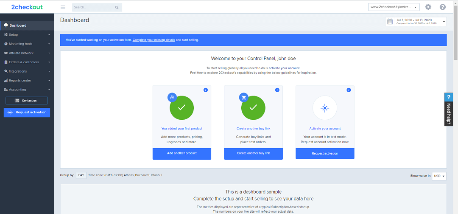This screenshot has width=458, height=214.
Task: Click info icon on first product card
Action: [206, 90]
